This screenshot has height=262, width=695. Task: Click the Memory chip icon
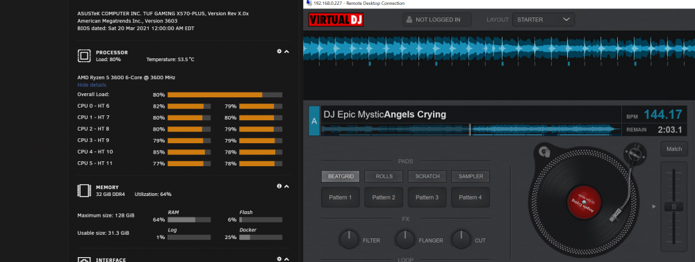coord(84,190)
